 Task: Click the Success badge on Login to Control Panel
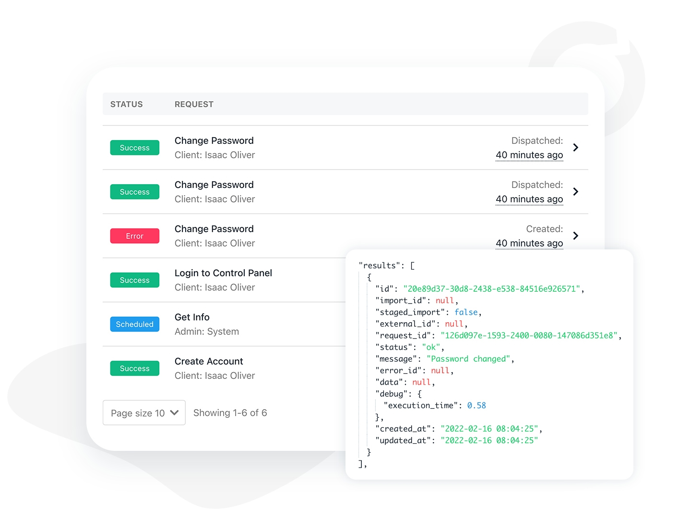(x=134, y=280)
